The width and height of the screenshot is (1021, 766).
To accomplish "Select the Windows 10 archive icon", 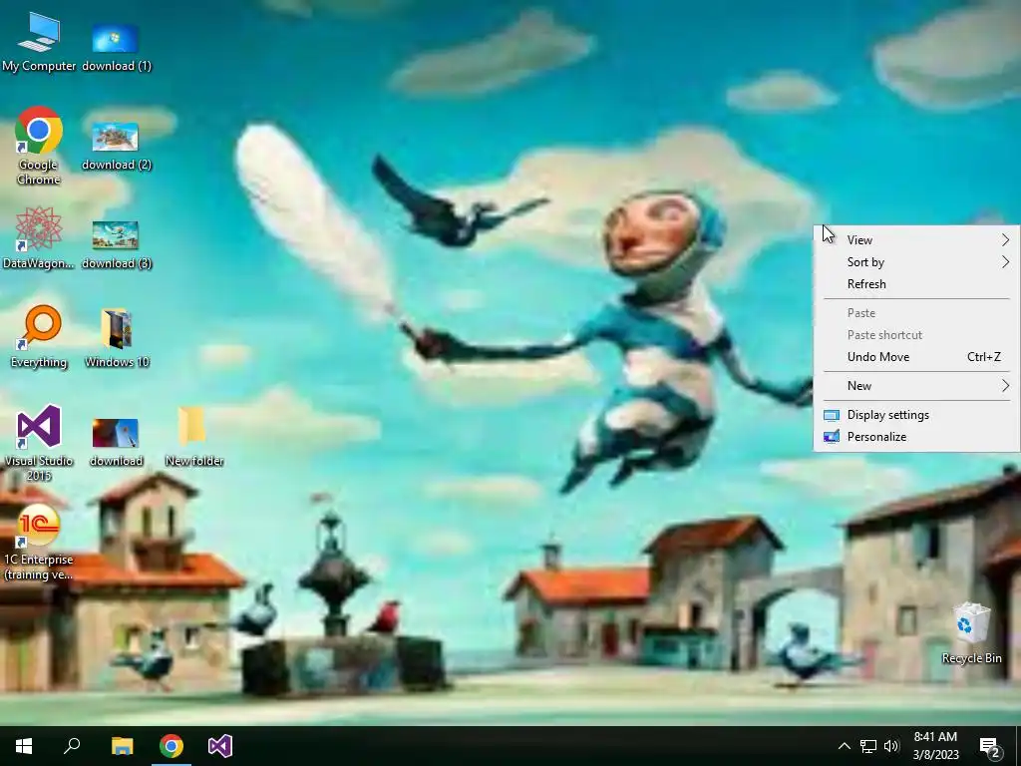I will click(117, 339).
